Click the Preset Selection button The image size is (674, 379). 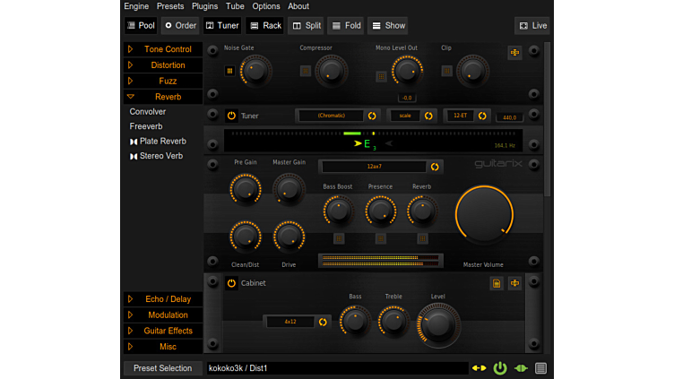tap(162, 368)
